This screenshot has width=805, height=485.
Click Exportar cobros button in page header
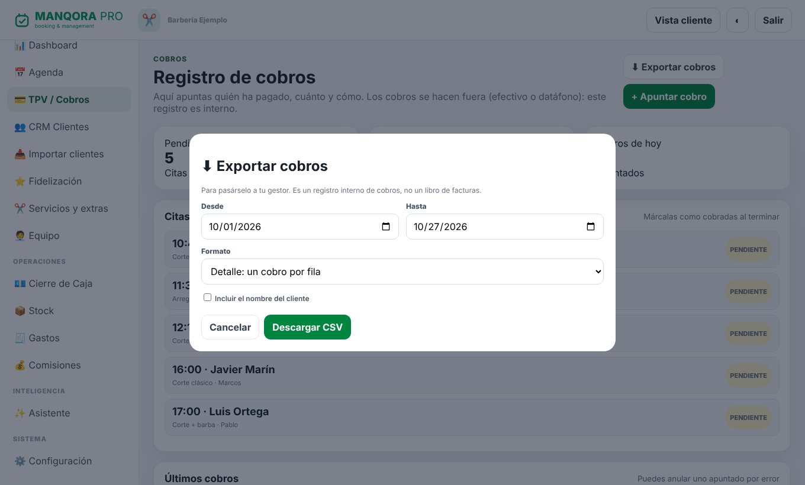click(673, 67)
